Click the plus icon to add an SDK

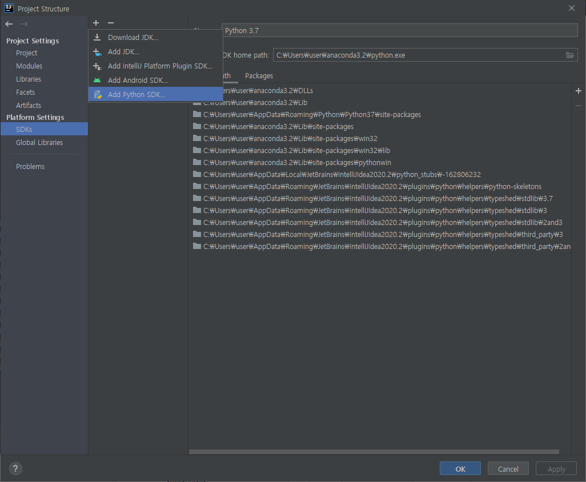coord(95,22)
